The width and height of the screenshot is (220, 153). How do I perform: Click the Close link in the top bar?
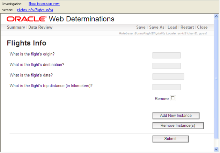[x=202, y=27]
